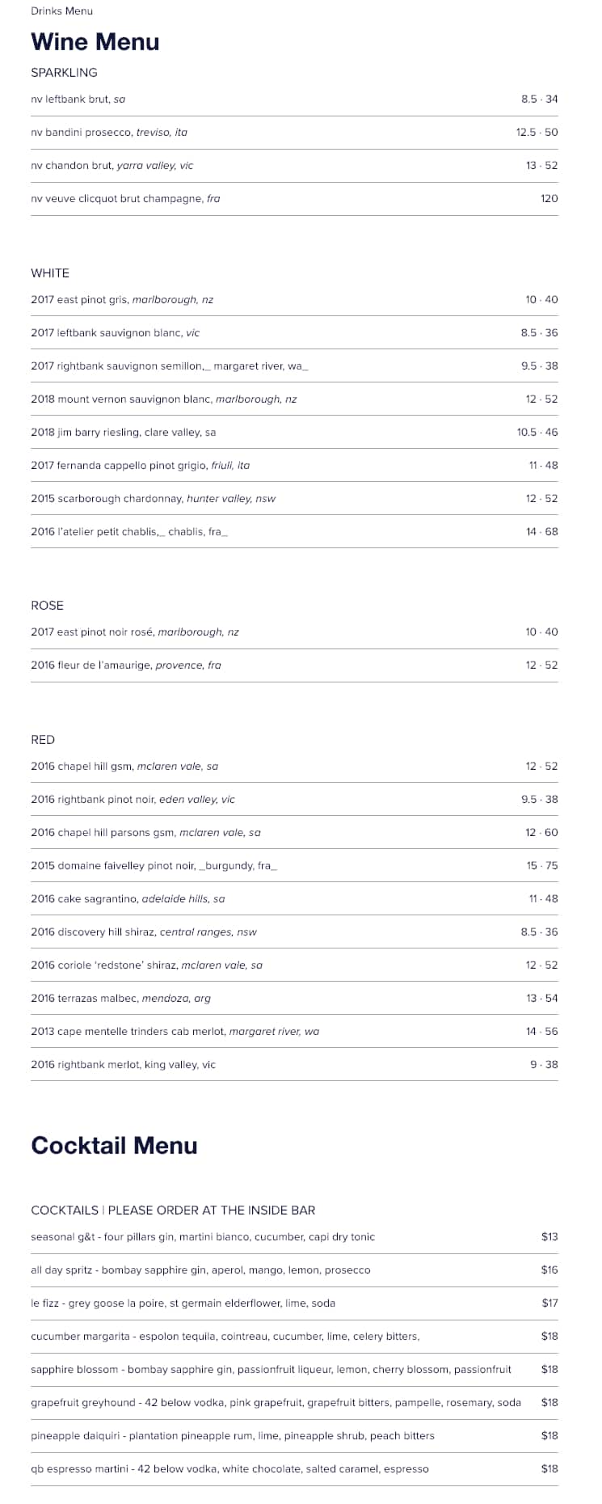Click the 120 price for veuve clicquot
Image resolution: width=602 pixels, height=1504 pixels.
tap(549, 199)
